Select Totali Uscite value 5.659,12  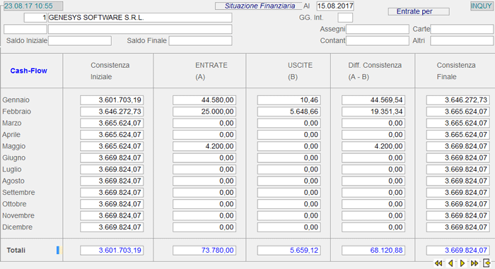[x=289, y=251]
